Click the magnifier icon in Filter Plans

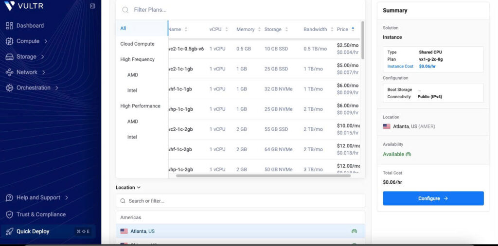point(125,10)
